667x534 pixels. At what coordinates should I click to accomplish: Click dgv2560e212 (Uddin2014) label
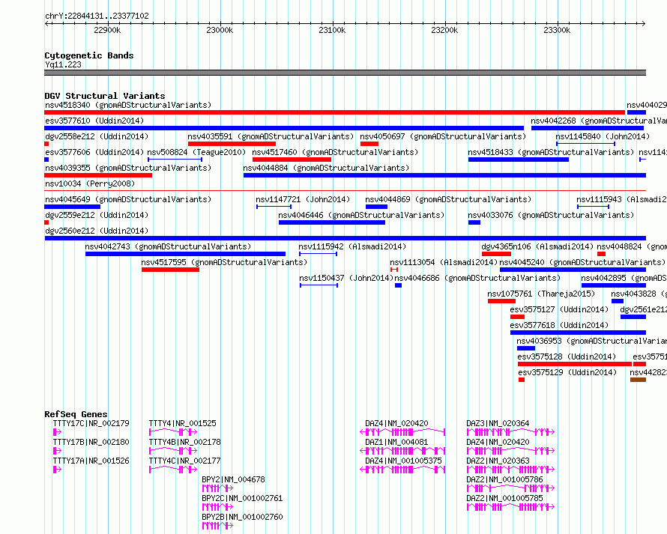97,231
